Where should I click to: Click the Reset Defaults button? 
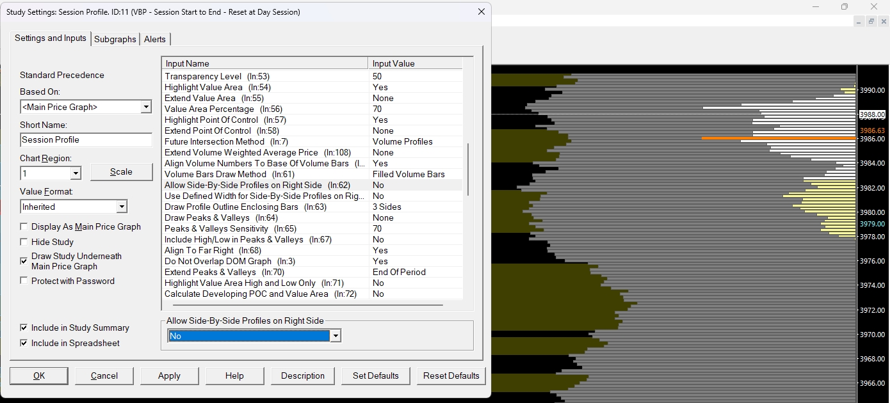coord(451,375)
